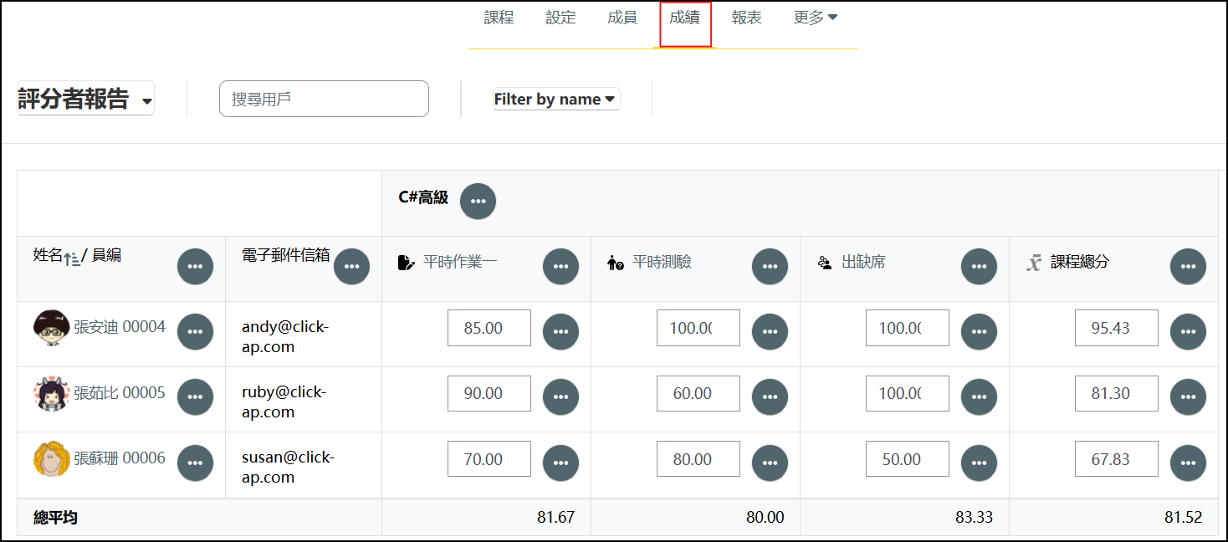
Task: Click 張蘇珊's 出缺席 grade box showing 50.00
Action: point(908,459)
